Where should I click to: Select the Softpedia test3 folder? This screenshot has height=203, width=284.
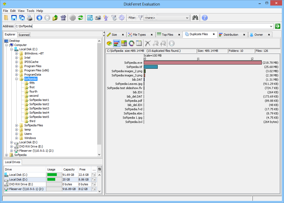tap(39, 108)
